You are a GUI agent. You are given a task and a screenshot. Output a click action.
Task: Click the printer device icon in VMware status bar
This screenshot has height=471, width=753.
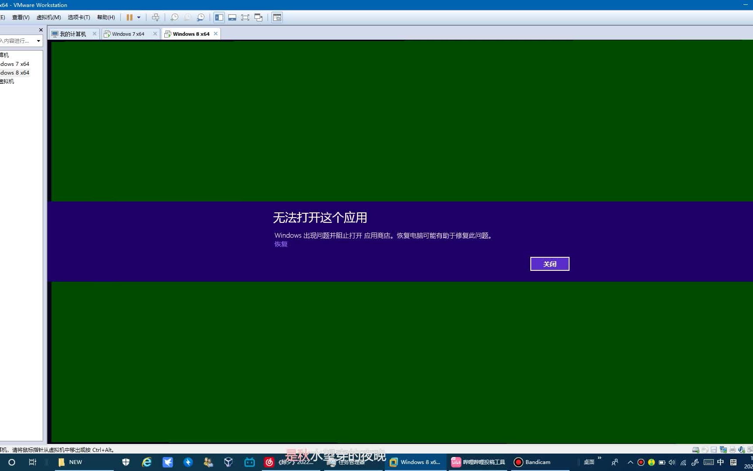[733, 450]
